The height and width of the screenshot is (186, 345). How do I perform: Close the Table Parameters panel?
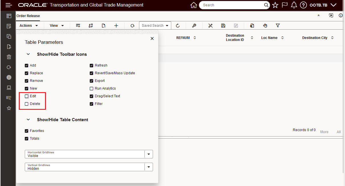[x=152, y=38]
